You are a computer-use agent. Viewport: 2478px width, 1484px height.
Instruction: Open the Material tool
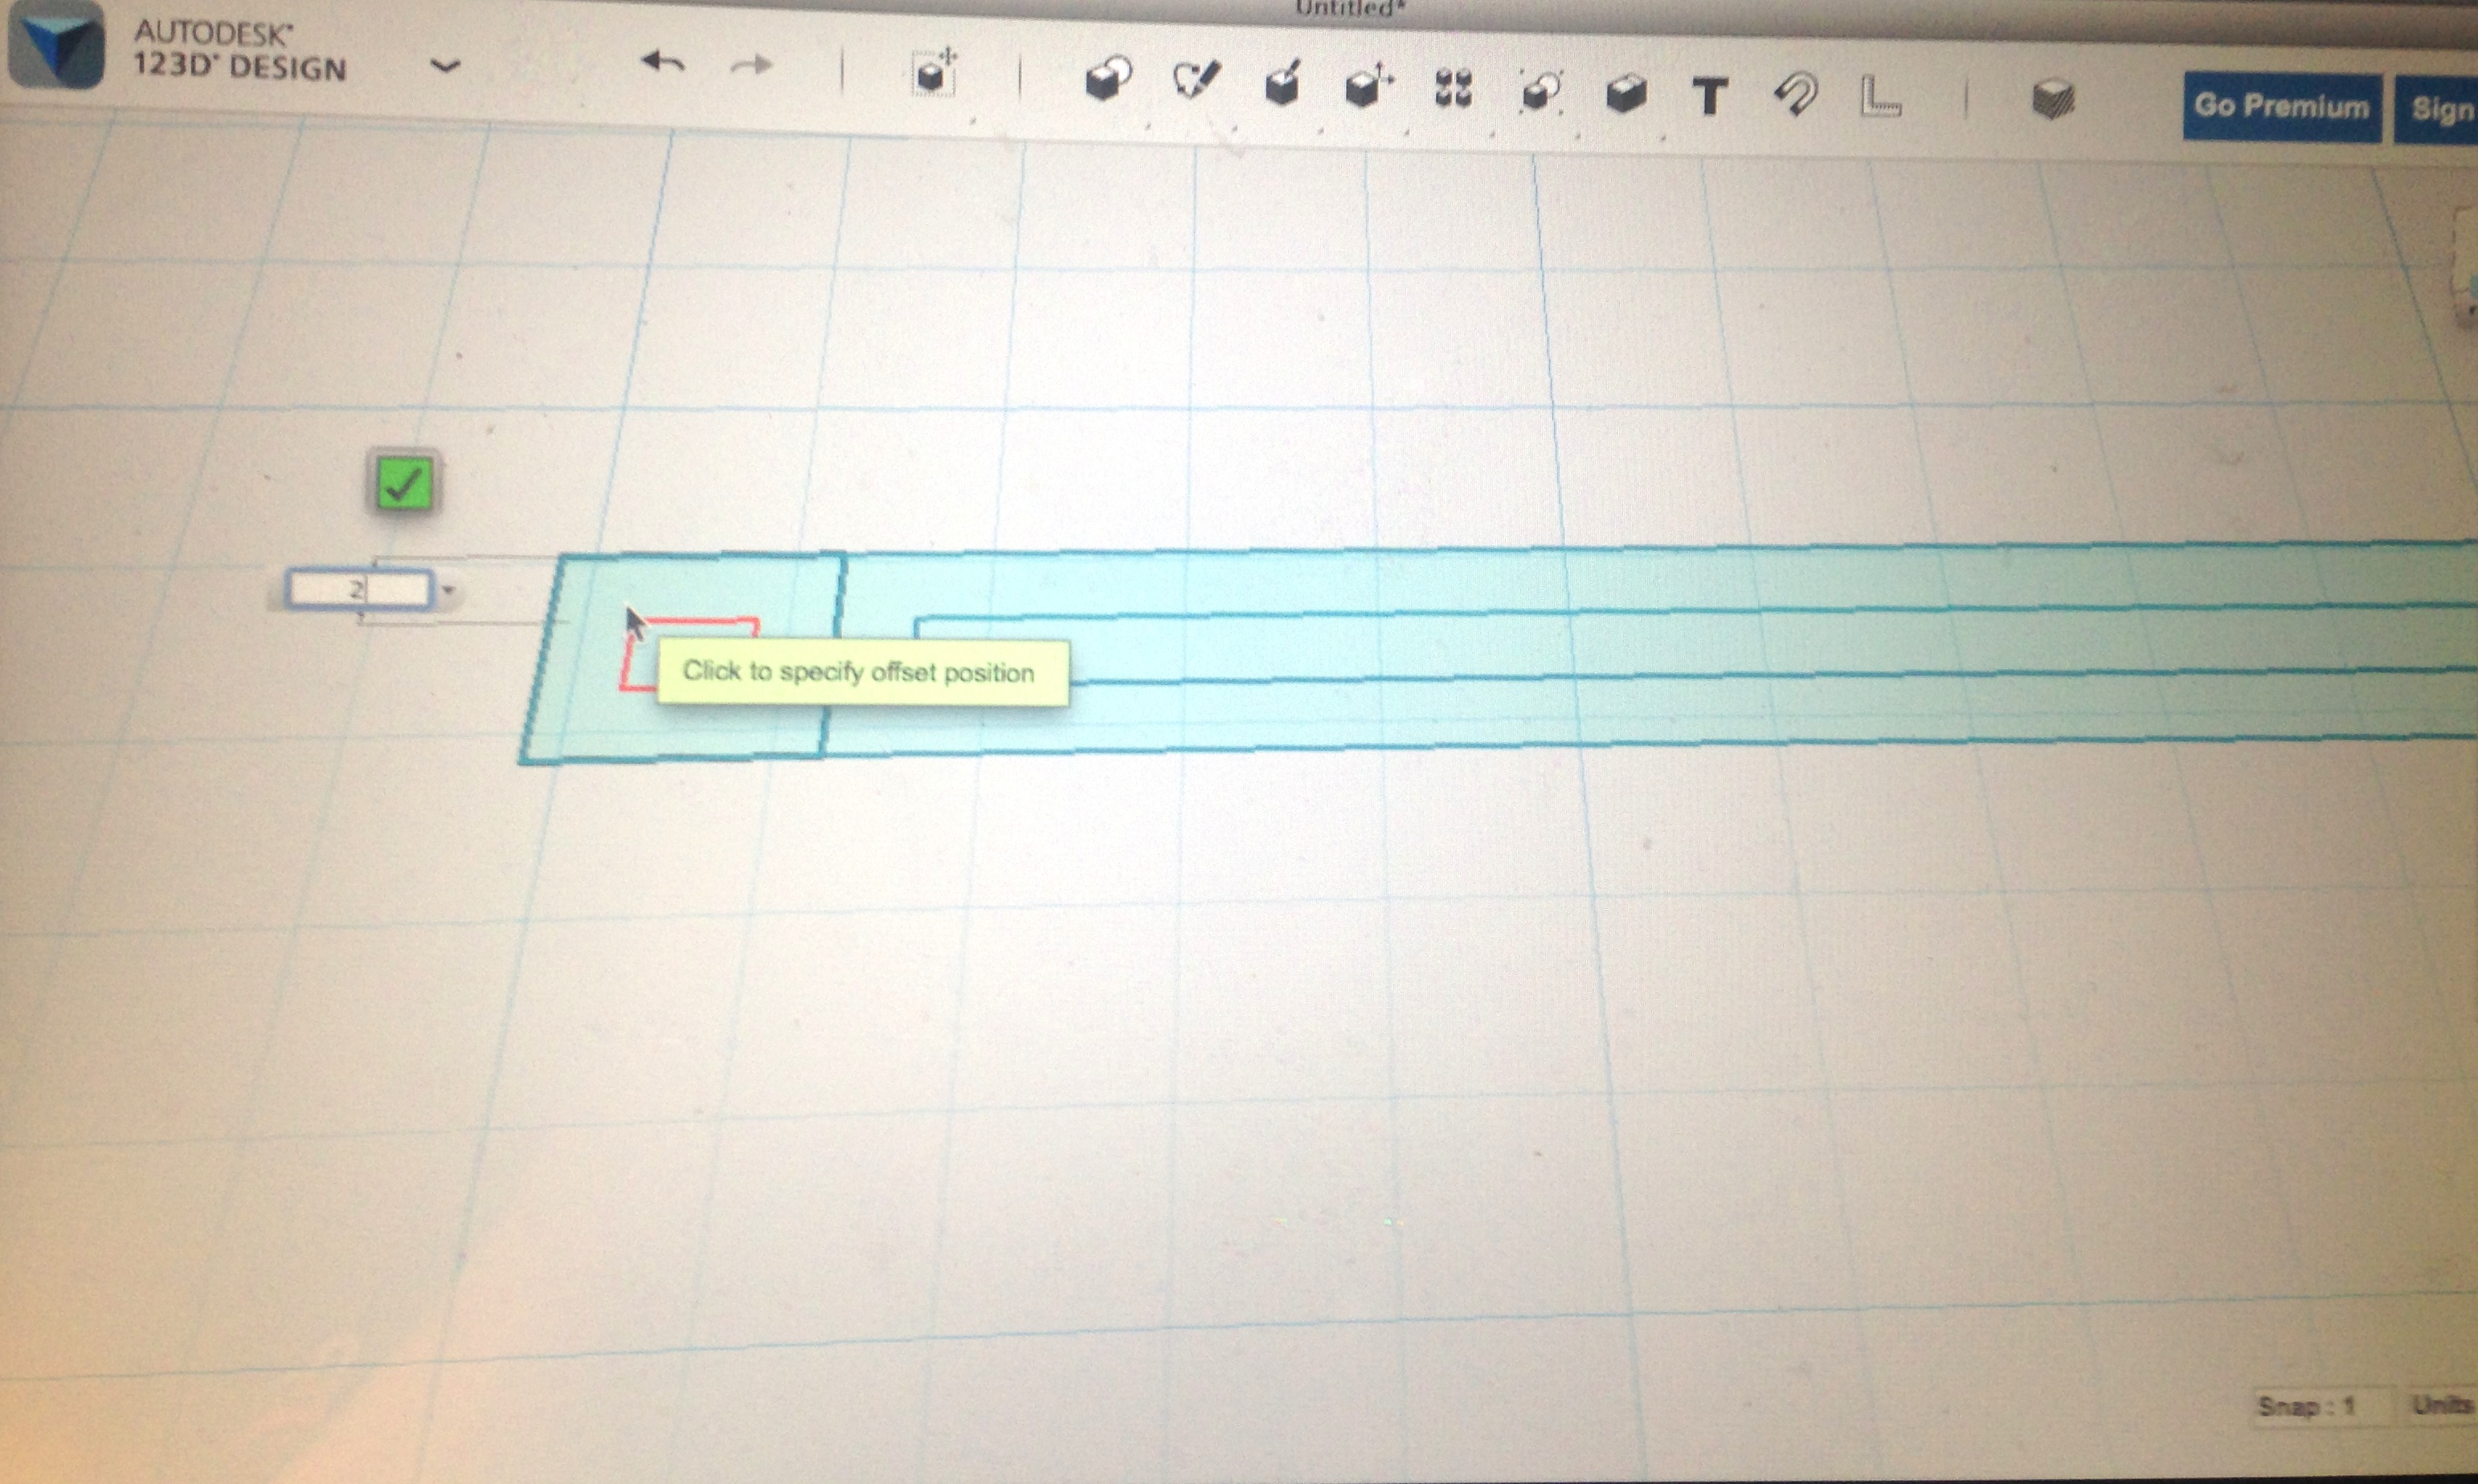click(x=2053, y=100)
